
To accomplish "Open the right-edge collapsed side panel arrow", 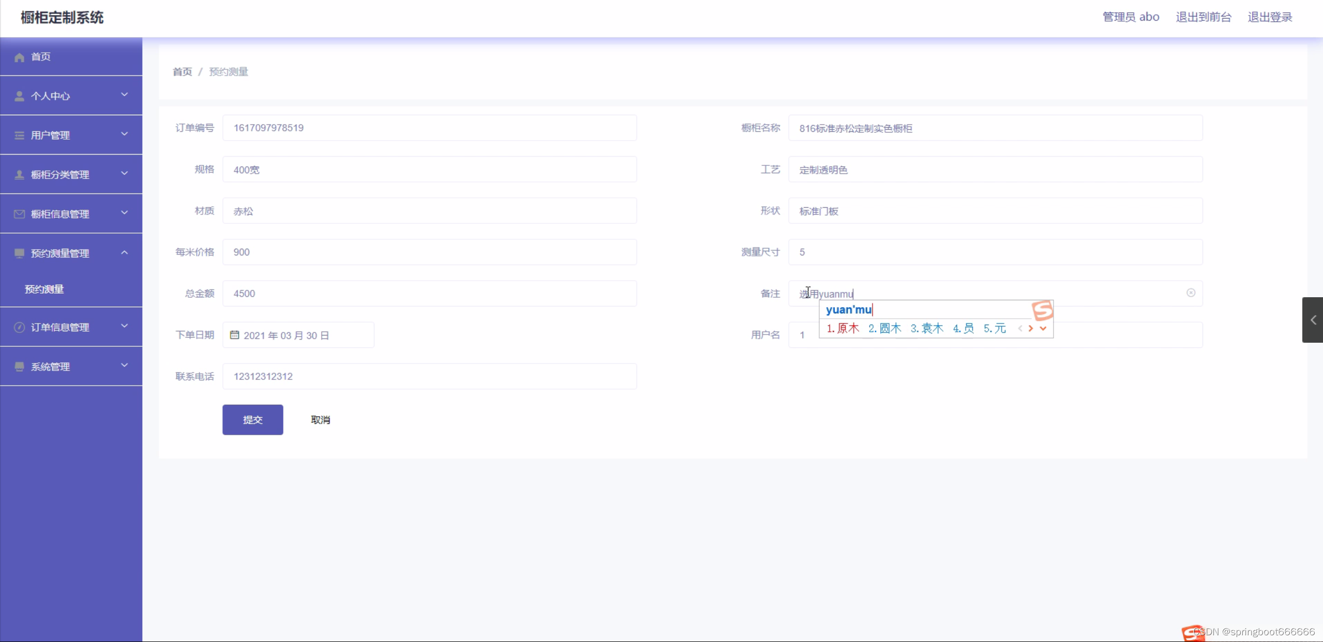I will (1313, 320).
